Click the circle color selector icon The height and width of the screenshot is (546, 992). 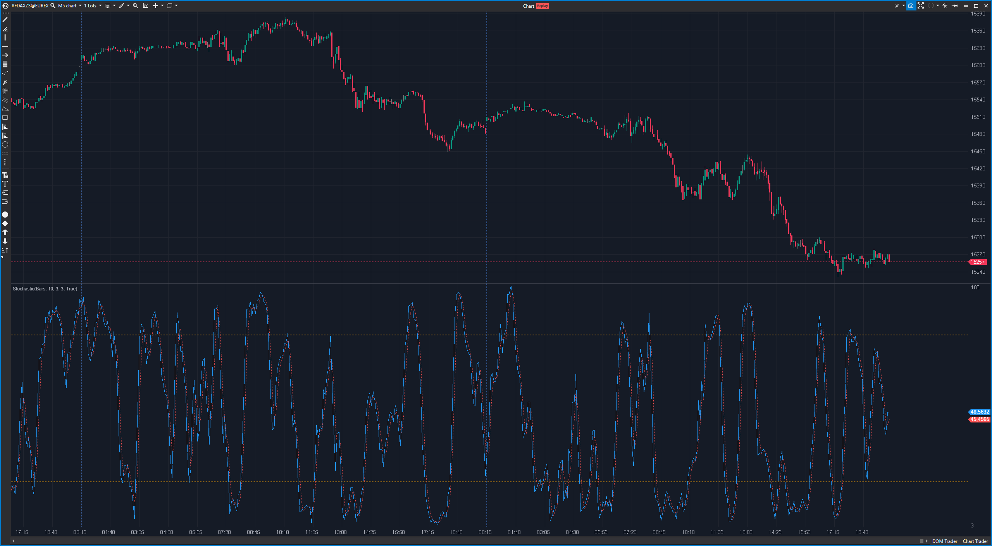(930, 6)
